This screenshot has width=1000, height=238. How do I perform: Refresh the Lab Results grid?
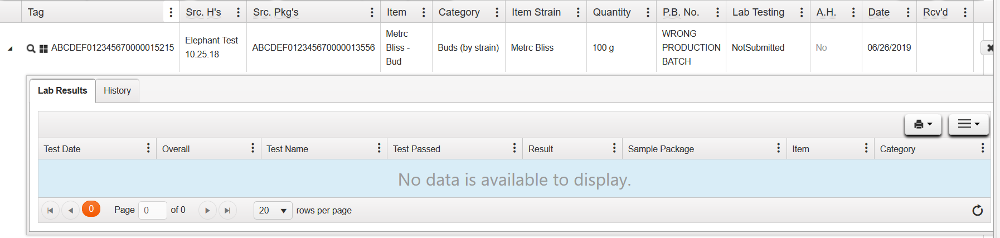click(978, 210)
